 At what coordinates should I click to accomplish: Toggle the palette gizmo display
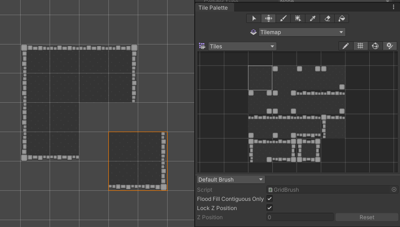[x=375, y=46]
